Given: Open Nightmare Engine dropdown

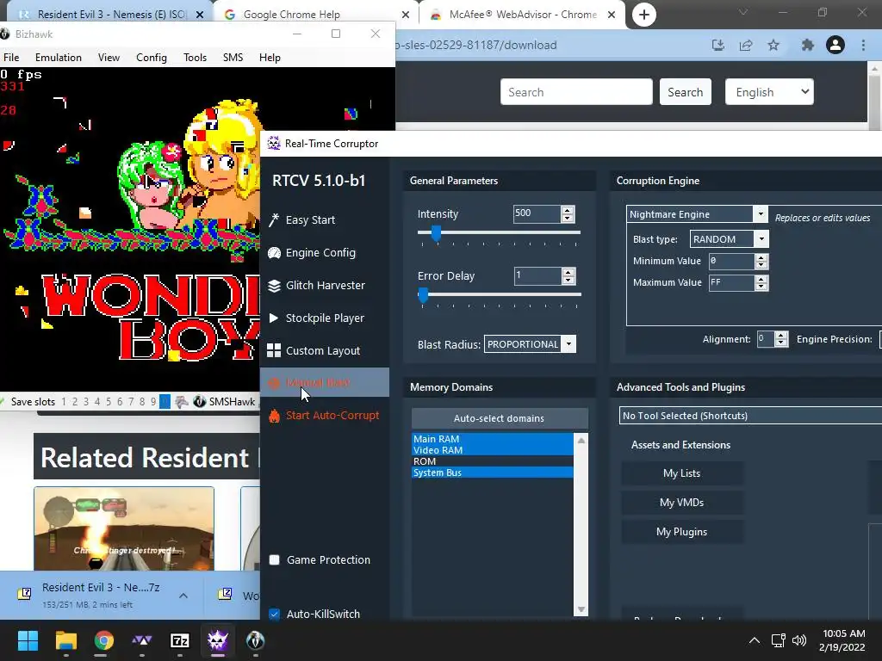Looking at the screenshot, I should tap(760, 213).
